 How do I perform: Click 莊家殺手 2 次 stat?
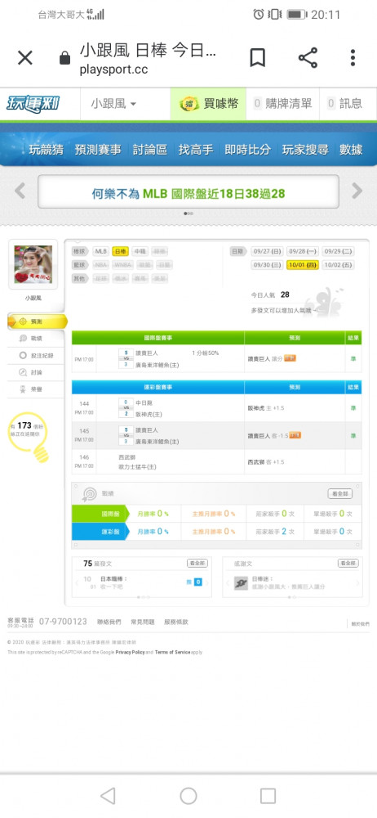275,532
